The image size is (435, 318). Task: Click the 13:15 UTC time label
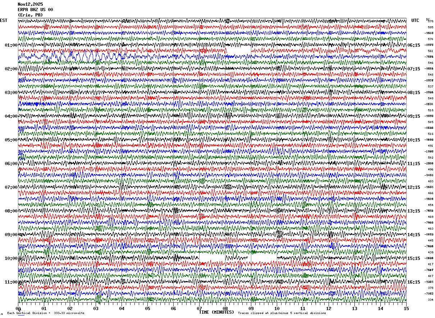(x=414, y=211)
